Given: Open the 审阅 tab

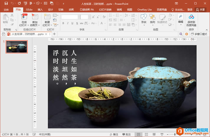Looking at the screenshot, I should click(119, 10).
